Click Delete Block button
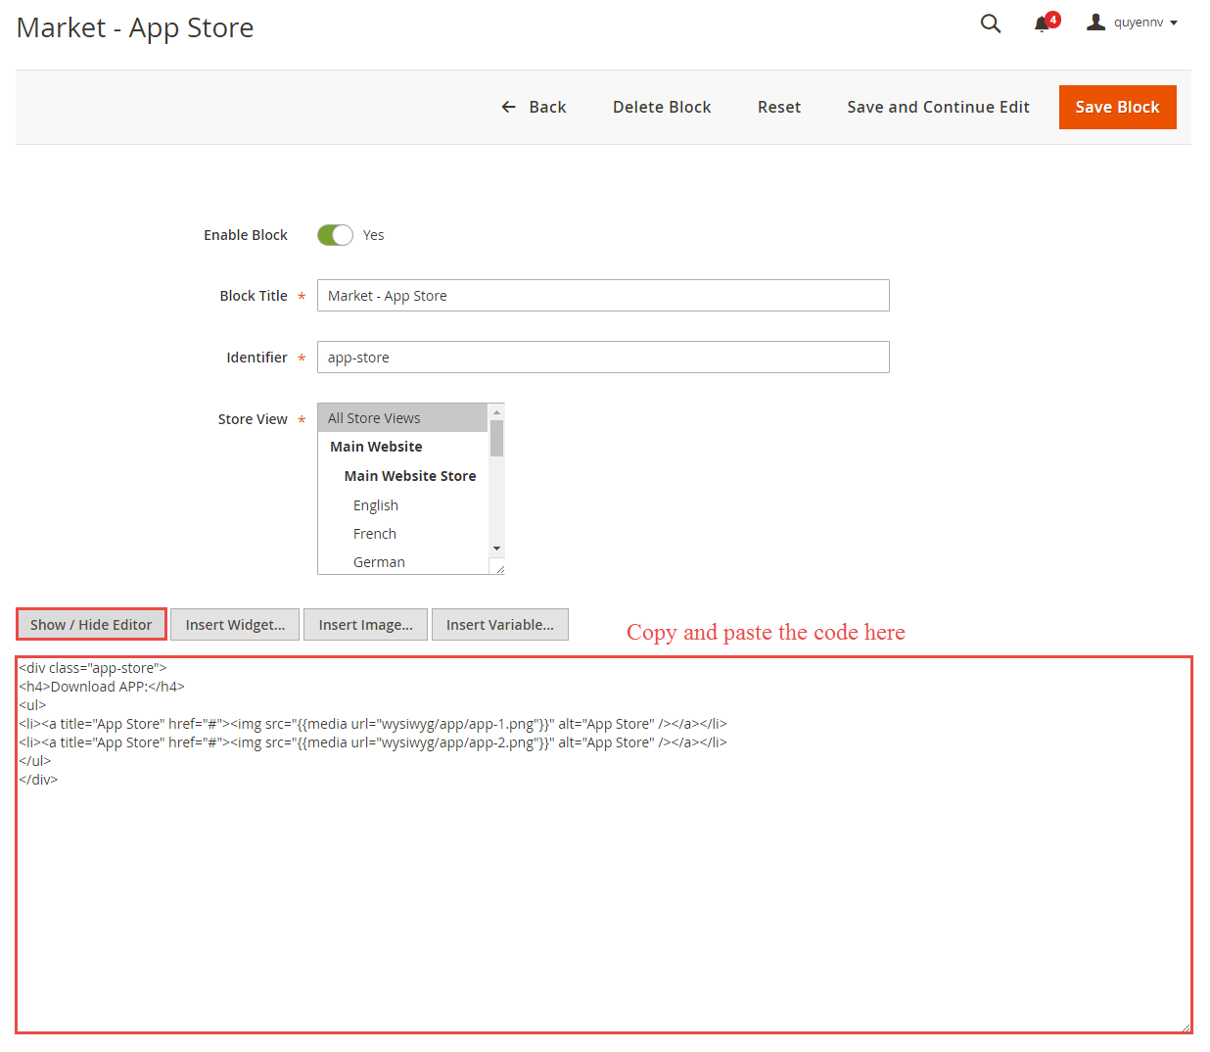Viewport: 1210px width, 1052px height. pos(662,107)
